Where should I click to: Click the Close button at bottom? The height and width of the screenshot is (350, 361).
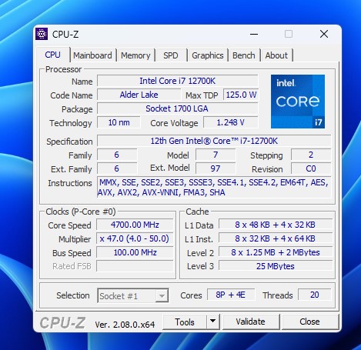309,322
